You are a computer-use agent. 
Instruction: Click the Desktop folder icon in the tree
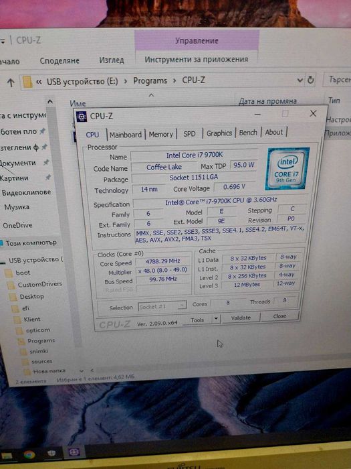(13, 297)
